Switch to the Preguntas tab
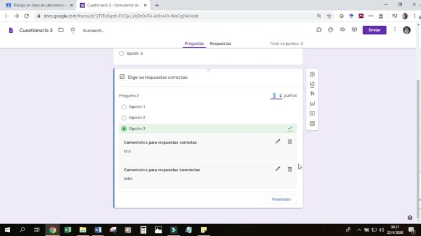Screen dimensions: 421x236 point(194,43)
